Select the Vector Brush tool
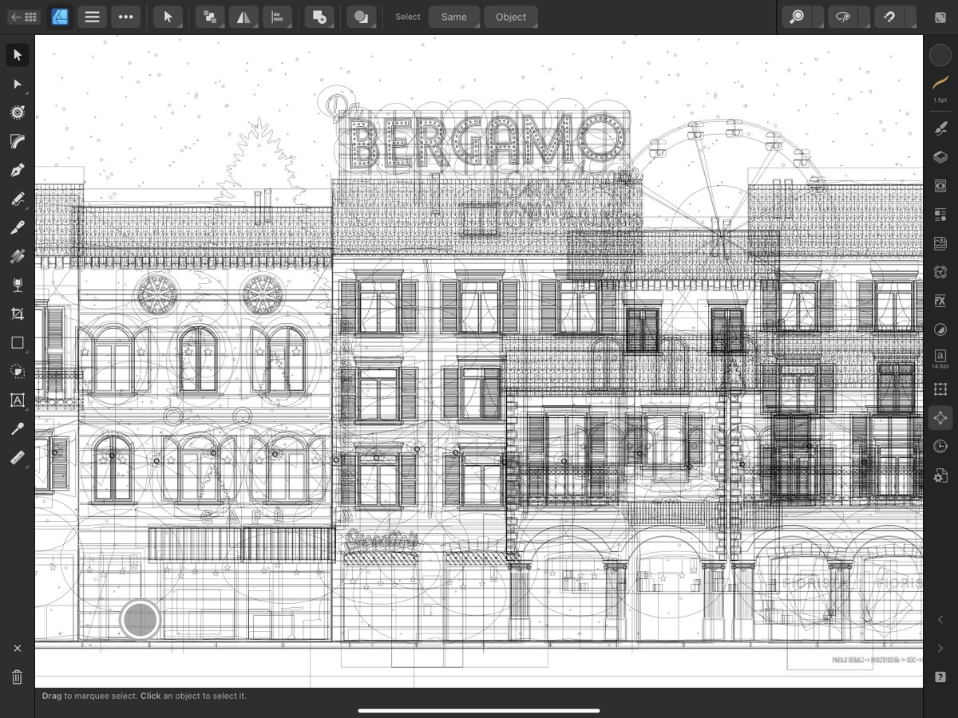This screenshot has width=958, height=718. click(17, 227)
